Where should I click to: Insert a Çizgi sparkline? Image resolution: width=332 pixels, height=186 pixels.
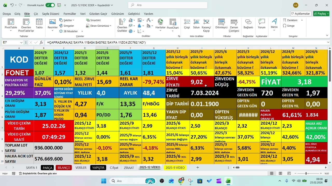coord(187,23)
